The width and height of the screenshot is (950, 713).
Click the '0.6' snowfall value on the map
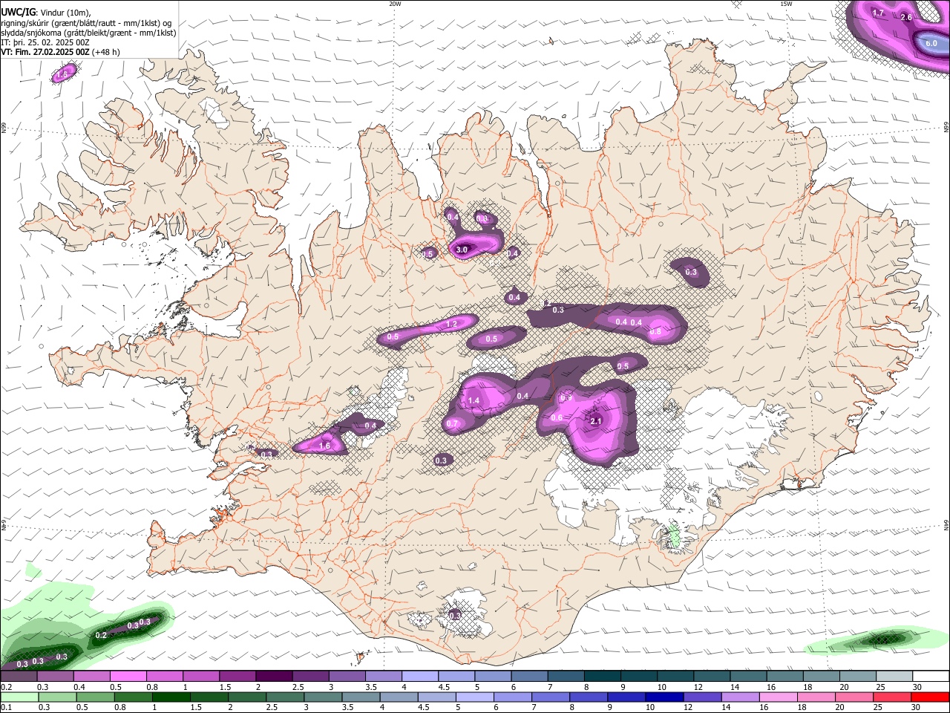click(x=557, y=417)
